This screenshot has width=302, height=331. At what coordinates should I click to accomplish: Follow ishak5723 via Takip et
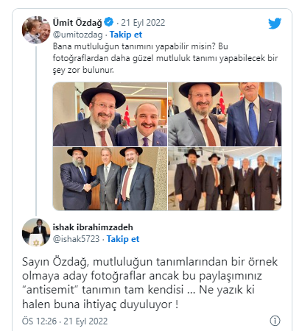[x=123, y=239]
